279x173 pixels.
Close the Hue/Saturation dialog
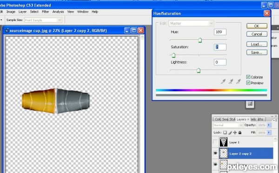pyautogui.click(x=266, y=13)
